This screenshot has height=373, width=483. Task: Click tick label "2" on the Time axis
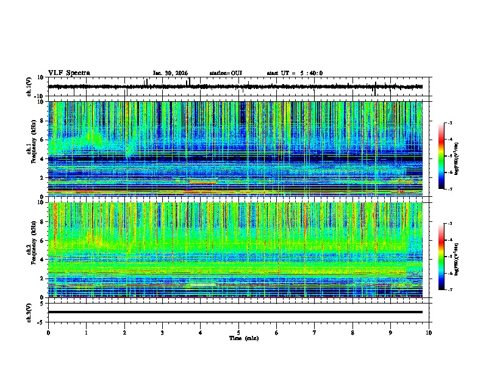pyautogui.click(x=124, y=333)
